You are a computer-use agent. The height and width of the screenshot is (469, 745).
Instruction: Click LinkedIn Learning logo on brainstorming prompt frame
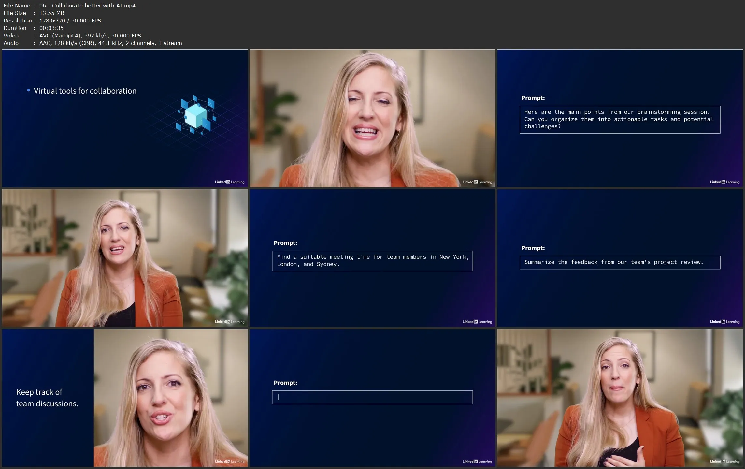coord(724,182)
